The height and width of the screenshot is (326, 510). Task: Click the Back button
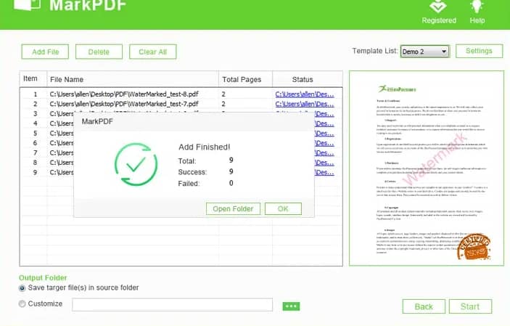[424, 306]
